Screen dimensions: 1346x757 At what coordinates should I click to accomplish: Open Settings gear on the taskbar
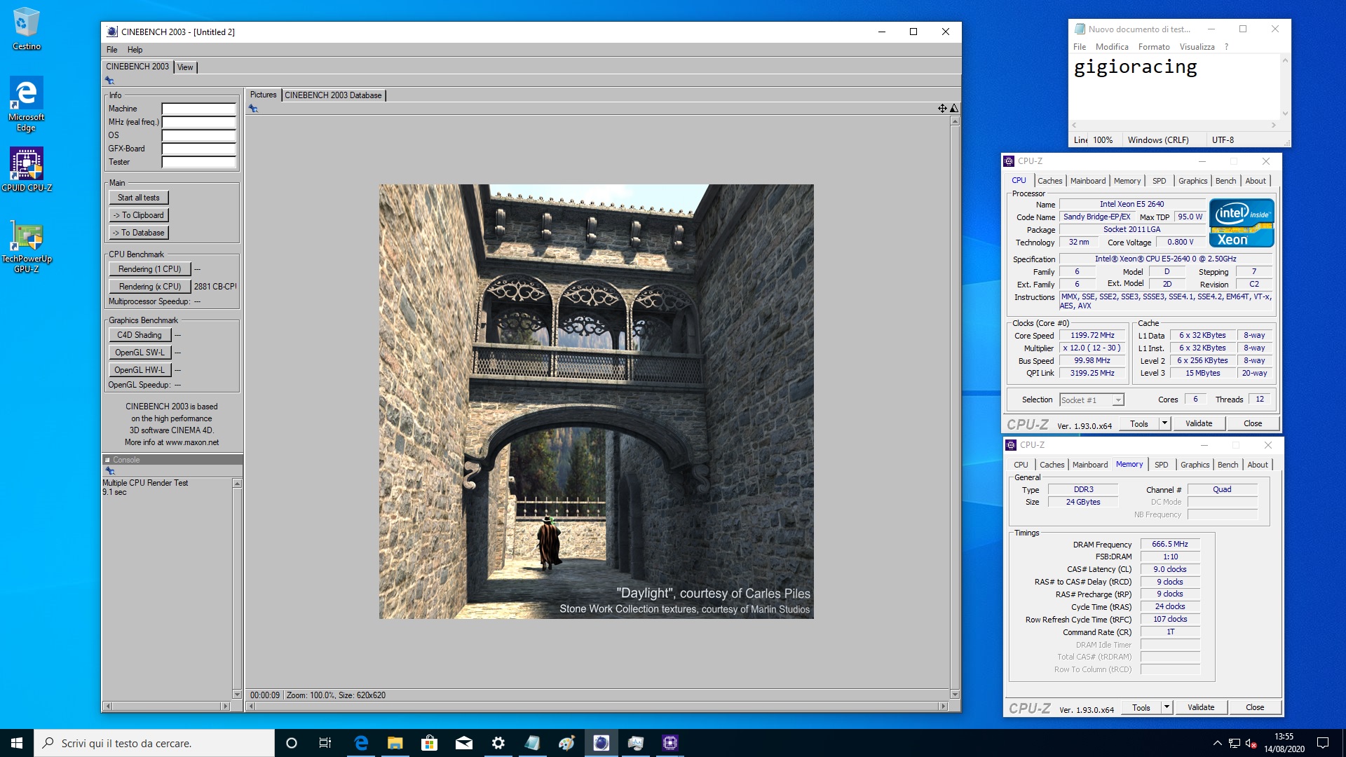point(498,743)
